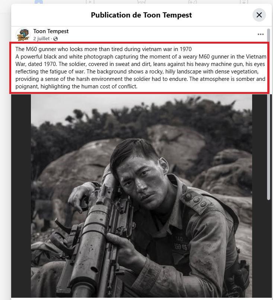Click the dimmed Video icon in top bar

pyautogui.click(x=90, y=2)
